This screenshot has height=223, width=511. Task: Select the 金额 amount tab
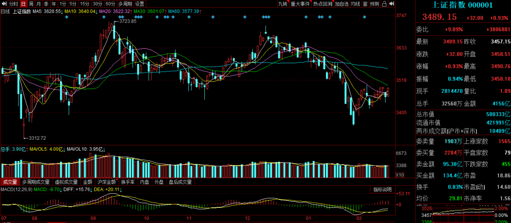click(x=88, y=182)
